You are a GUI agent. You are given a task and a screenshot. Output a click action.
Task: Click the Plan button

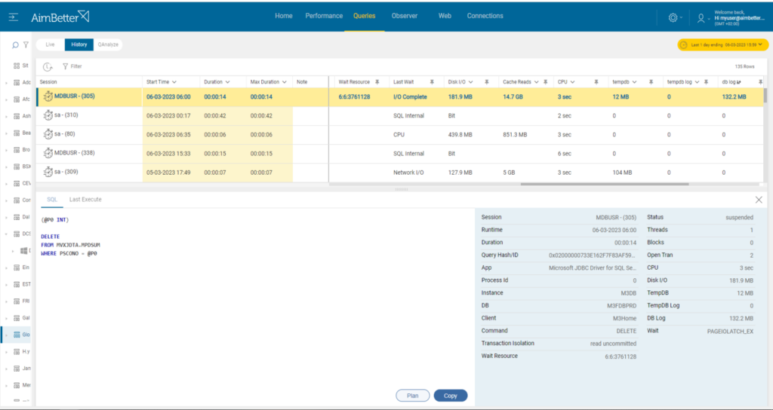coord(413,396)
